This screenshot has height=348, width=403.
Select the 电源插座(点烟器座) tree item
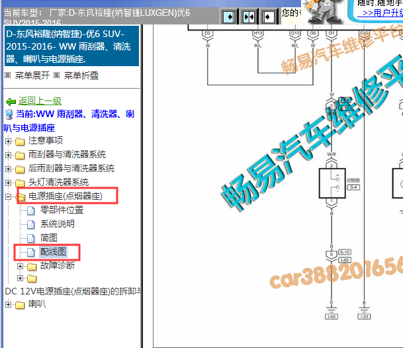pos(66,196)
